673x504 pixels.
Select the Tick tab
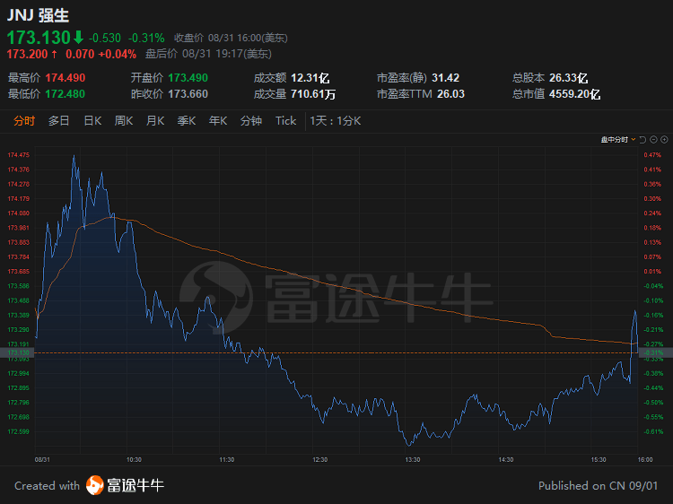285,121
